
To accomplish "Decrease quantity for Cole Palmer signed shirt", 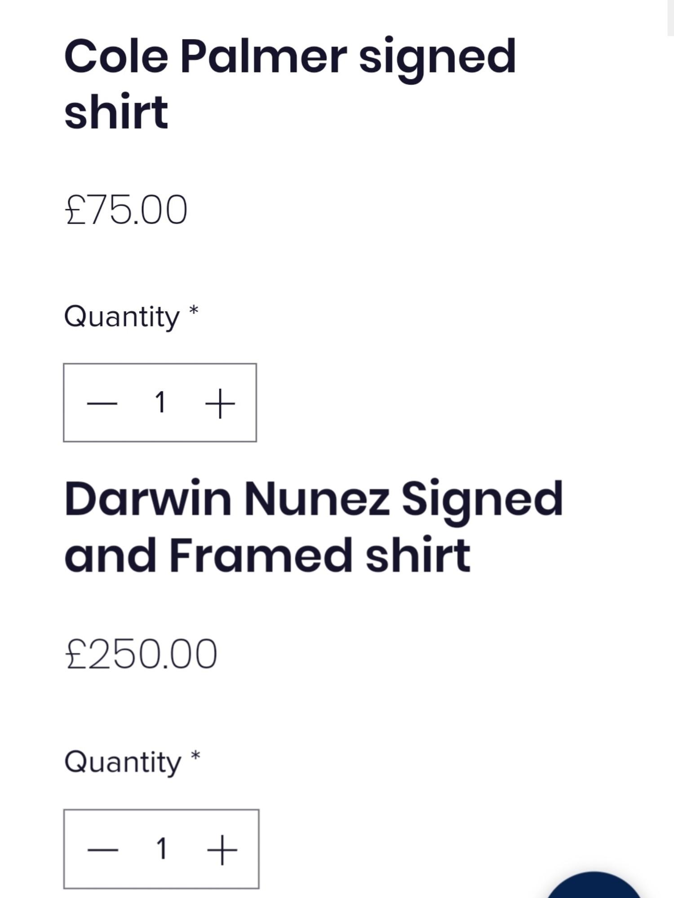I will [x=102, y=403].
